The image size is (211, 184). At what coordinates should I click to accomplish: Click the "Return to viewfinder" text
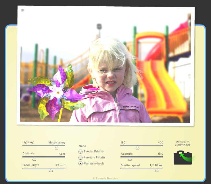[183, 143]
